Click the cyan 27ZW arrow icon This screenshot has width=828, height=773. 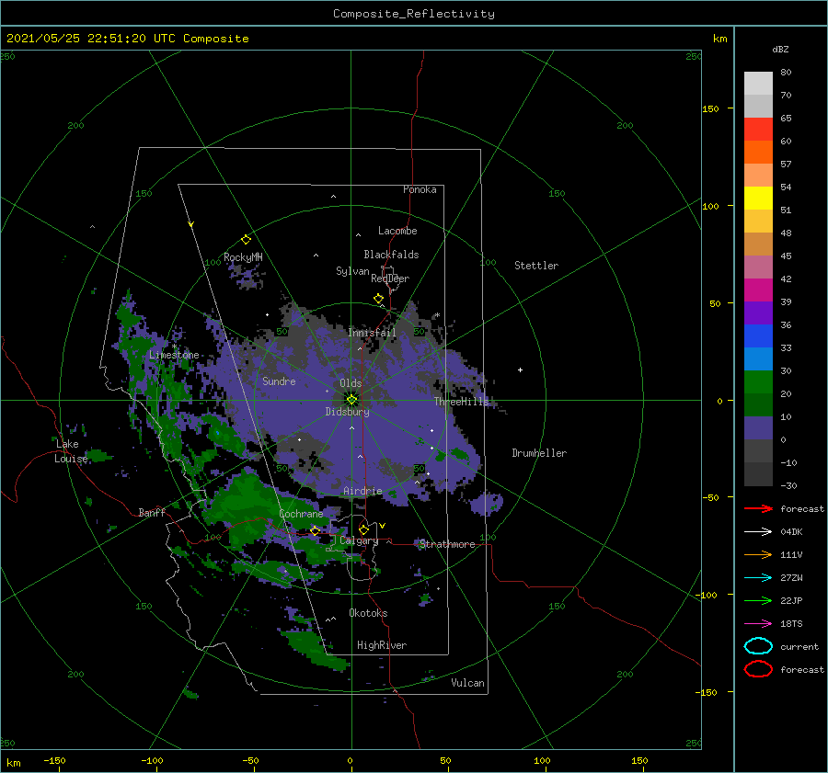[x=758, y=577]
